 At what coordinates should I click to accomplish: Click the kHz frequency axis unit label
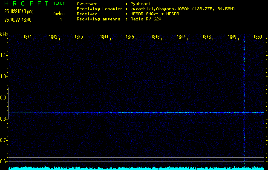pyautogui.click(x=4, y=34)
